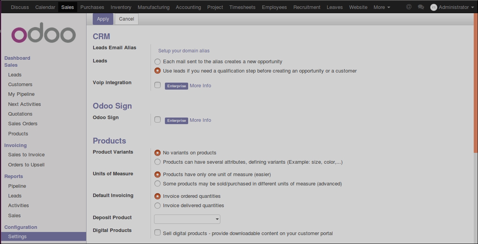Open the conversations chat bubble icon
478x244 pixels.
click(421, 7)
